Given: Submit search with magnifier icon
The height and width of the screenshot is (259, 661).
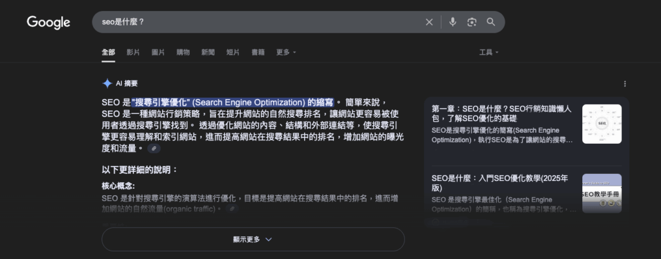Looking at the screenshot, I should (491, 22).
